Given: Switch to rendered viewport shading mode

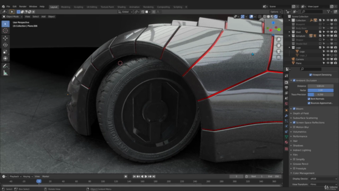Looking at the screenshot, I should coord(276,16).
